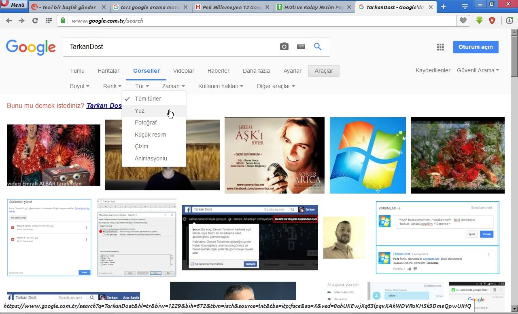The height and width of the screenshot is (314, 518).
Task: Toggle the Araçlar tools button
Action: (324, 71)
